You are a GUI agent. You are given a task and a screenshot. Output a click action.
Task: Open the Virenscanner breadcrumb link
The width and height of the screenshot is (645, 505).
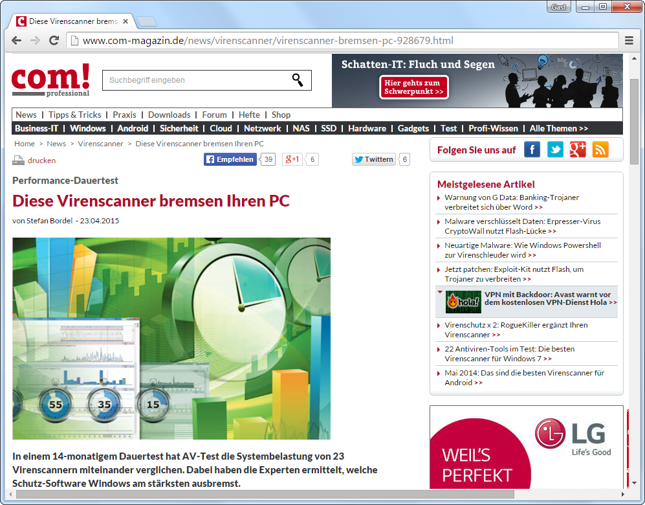pyautogui.click(x=100, y=144)
